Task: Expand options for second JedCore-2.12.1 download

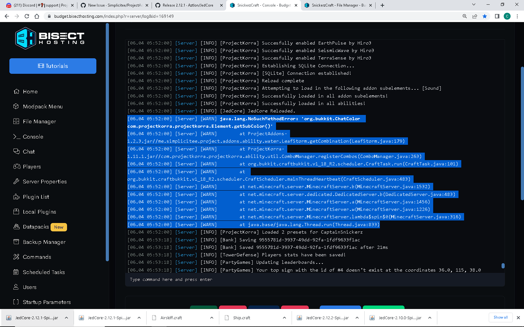Action: [x=139, y=318]
